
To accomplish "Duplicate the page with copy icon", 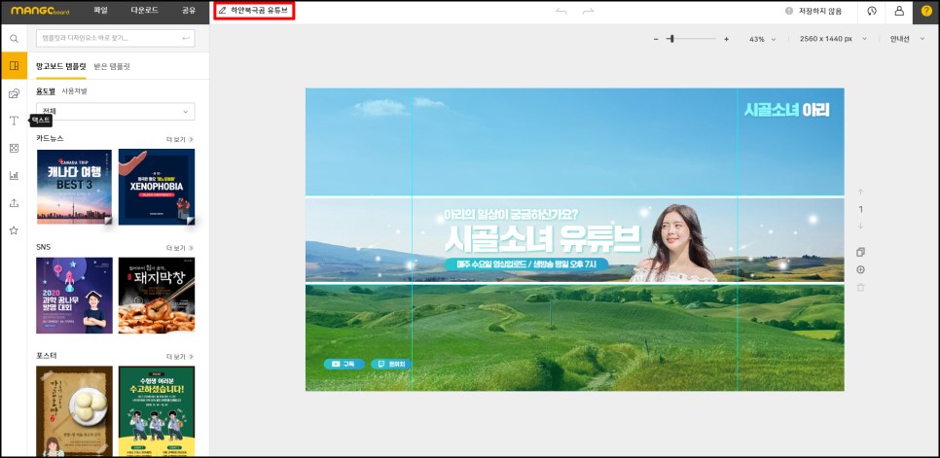I will point(861,252).
